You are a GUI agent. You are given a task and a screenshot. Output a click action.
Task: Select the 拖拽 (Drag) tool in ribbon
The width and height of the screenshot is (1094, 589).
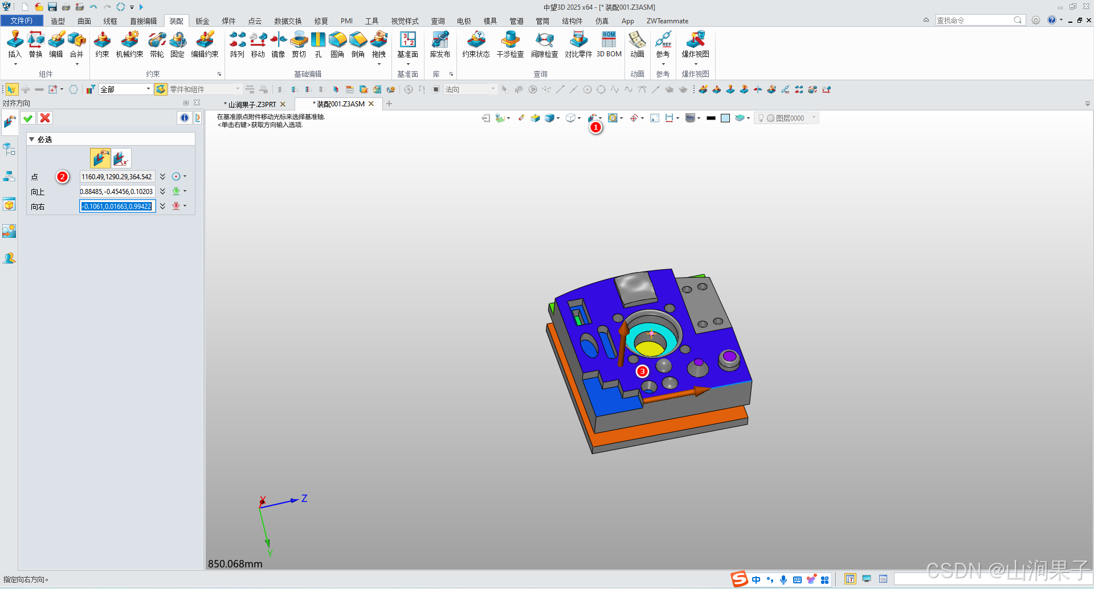tap(379, 46)
